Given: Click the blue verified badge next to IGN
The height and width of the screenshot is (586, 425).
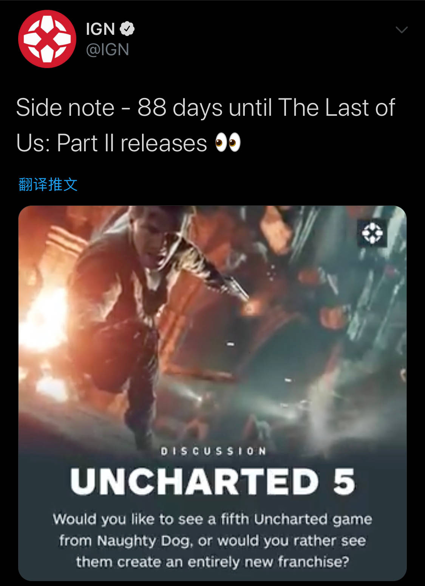Looking at the screenshot, I should tap(127, 29).
